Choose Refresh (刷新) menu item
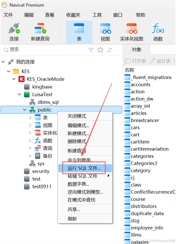176x244 pixels. coord(85,219)
